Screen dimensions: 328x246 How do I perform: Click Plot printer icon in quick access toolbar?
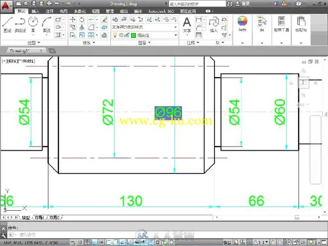click(49, 3)
